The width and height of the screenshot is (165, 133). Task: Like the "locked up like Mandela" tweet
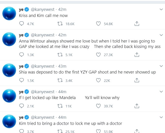(x=98, y=106)
